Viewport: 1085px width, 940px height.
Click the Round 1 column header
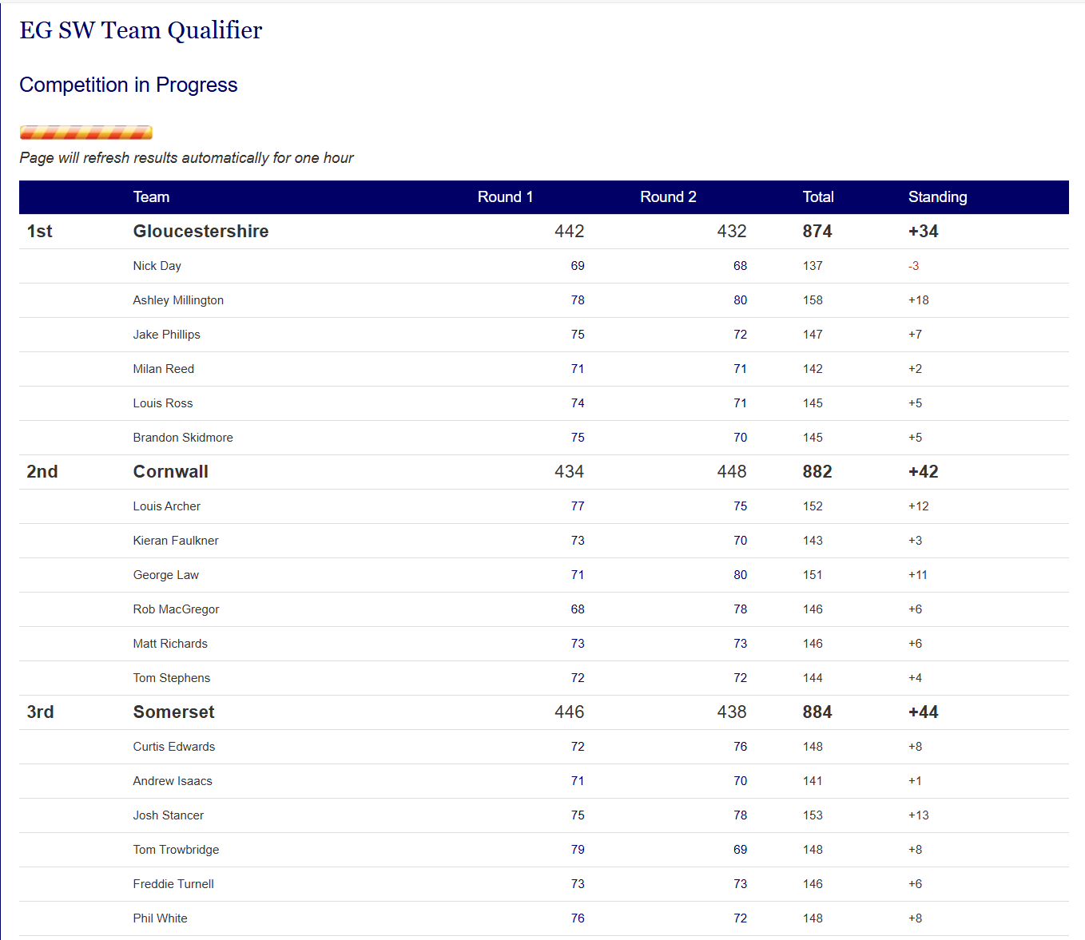click(x=504, y=197)
